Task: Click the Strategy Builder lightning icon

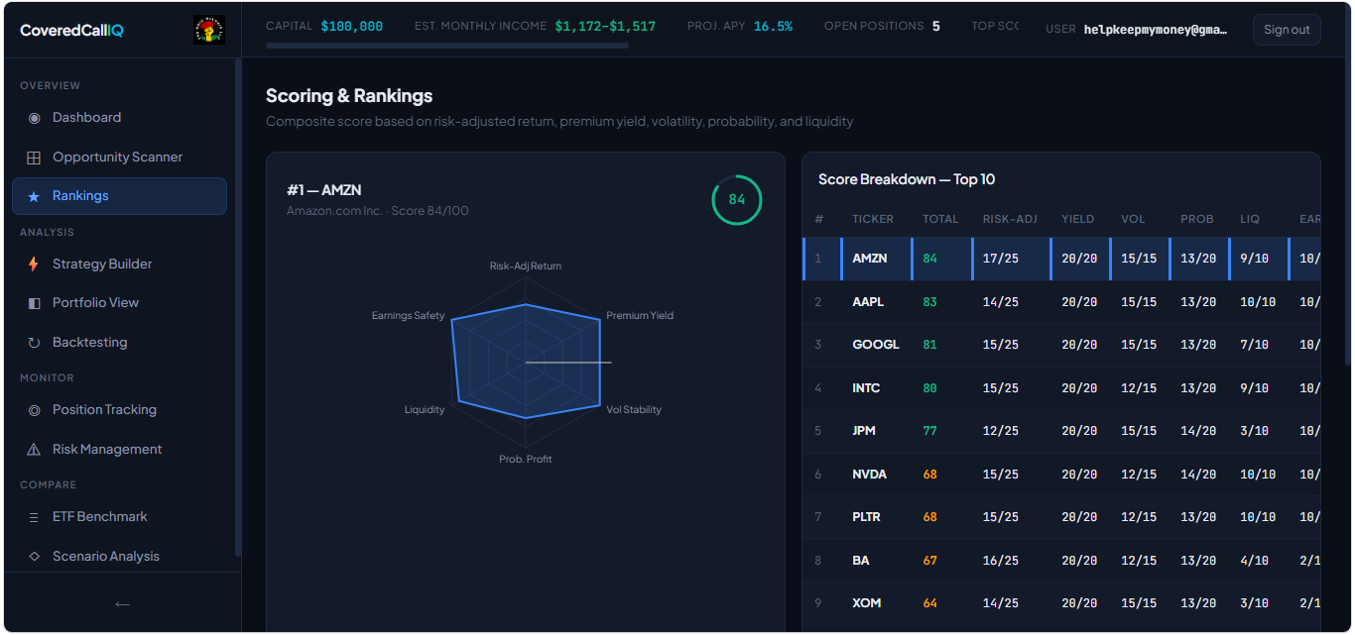Action: (x=34, y=265)
